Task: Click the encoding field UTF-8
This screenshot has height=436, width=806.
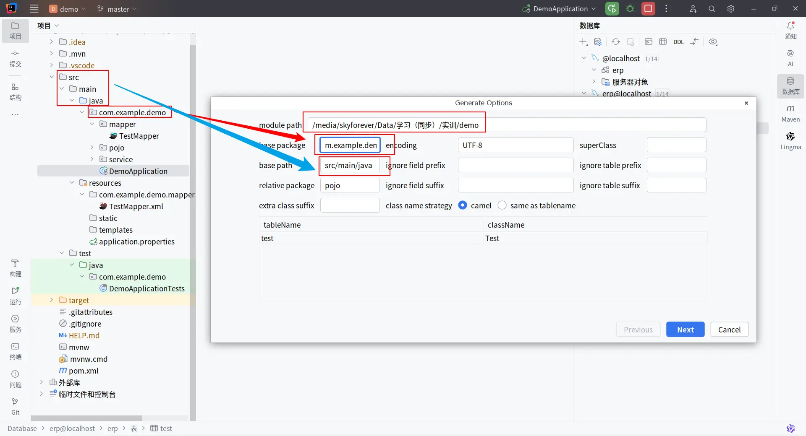Action: [x=516, y=145]
